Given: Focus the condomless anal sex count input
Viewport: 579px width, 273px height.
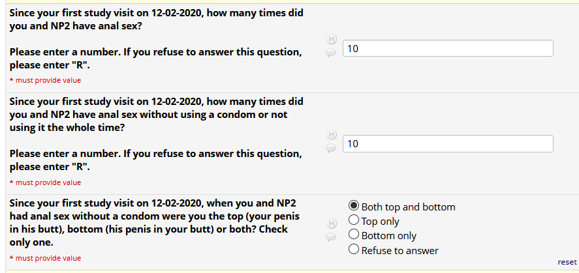Looking at the screenshot, I should pos(448,143).
